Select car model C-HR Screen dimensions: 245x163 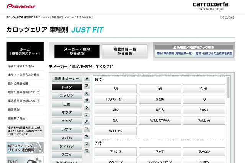(204, 89)
